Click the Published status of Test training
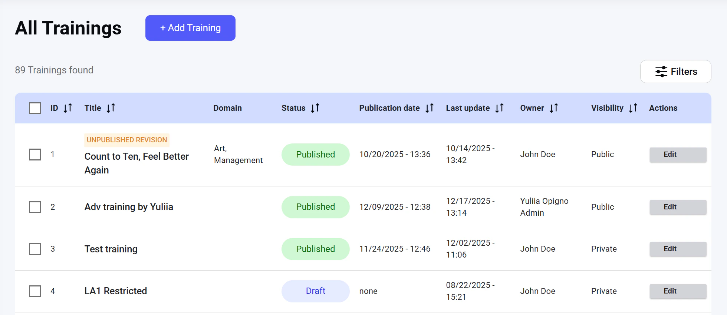The width and height of the screenshot is (727, 315). click(315, 249)
